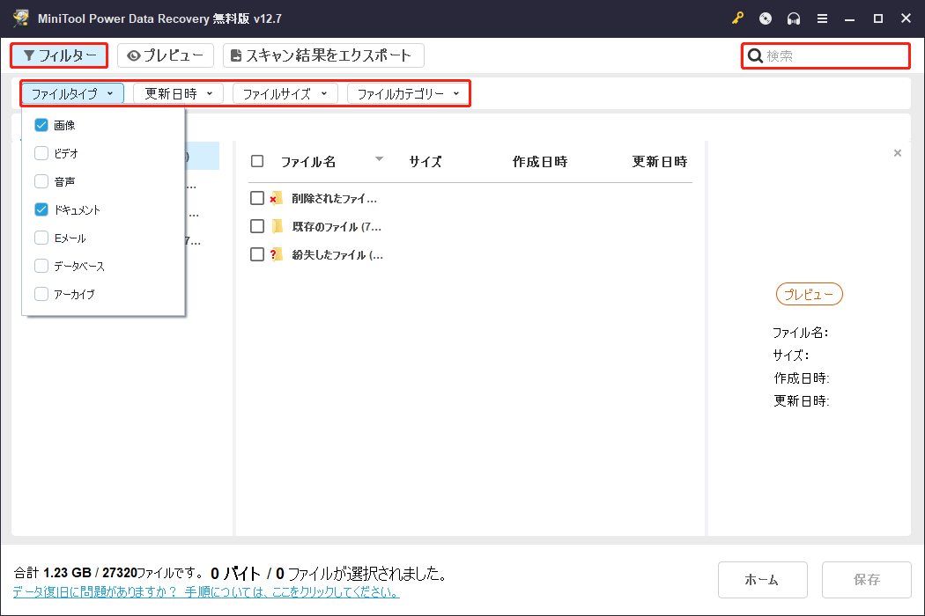Check the 削除されたファイル row checkbox

[x=256, y=198]
